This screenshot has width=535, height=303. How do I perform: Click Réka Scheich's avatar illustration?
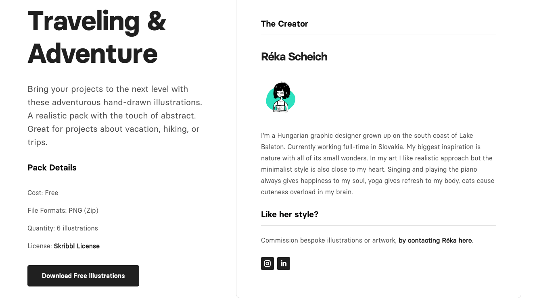[281, 98]
